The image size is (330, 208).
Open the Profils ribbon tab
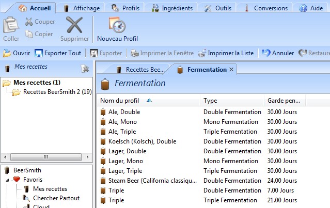(127, 8)
